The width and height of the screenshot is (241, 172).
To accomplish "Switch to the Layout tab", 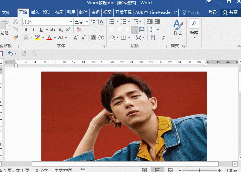I will coord(59,12).
